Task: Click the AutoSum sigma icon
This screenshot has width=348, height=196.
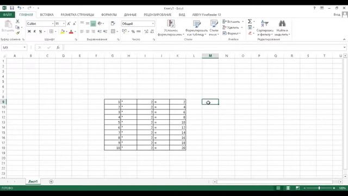Action: tap(250, 21)
